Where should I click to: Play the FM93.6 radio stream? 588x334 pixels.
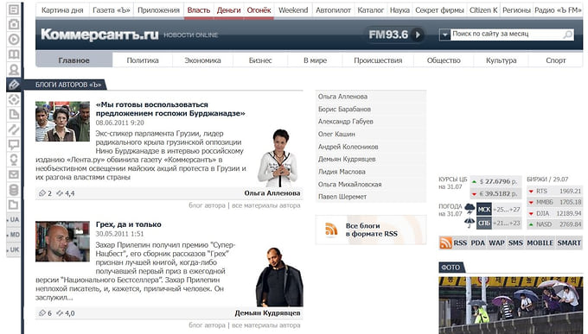point(418,35)
